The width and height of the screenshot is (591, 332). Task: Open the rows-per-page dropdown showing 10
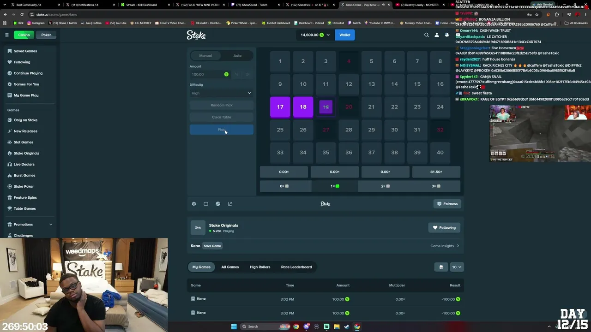(x=457, y=267)
